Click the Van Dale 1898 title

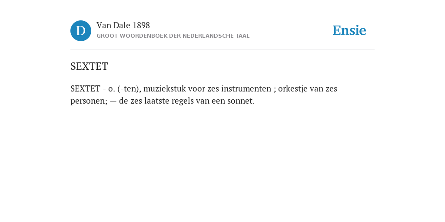pyautogui.click(x=123, y=26)
